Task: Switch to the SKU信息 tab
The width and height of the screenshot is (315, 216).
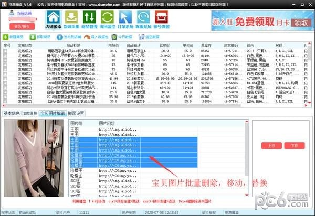Action: [30, 113]
